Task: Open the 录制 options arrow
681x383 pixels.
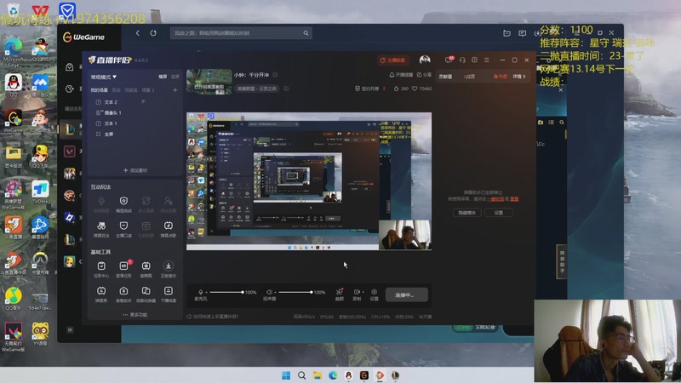Action: [363, 292]
